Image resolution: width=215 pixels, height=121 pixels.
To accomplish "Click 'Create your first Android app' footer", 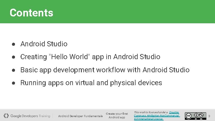I will click(117, 116).
